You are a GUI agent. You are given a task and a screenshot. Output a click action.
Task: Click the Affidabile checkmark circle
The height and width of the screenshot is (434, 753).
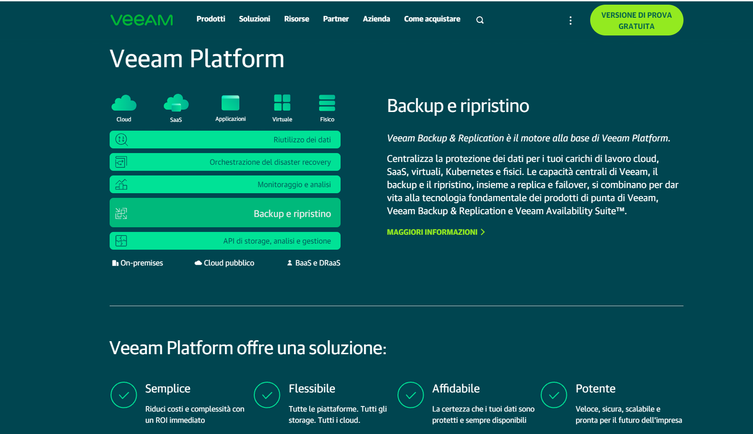click(411, 395)
